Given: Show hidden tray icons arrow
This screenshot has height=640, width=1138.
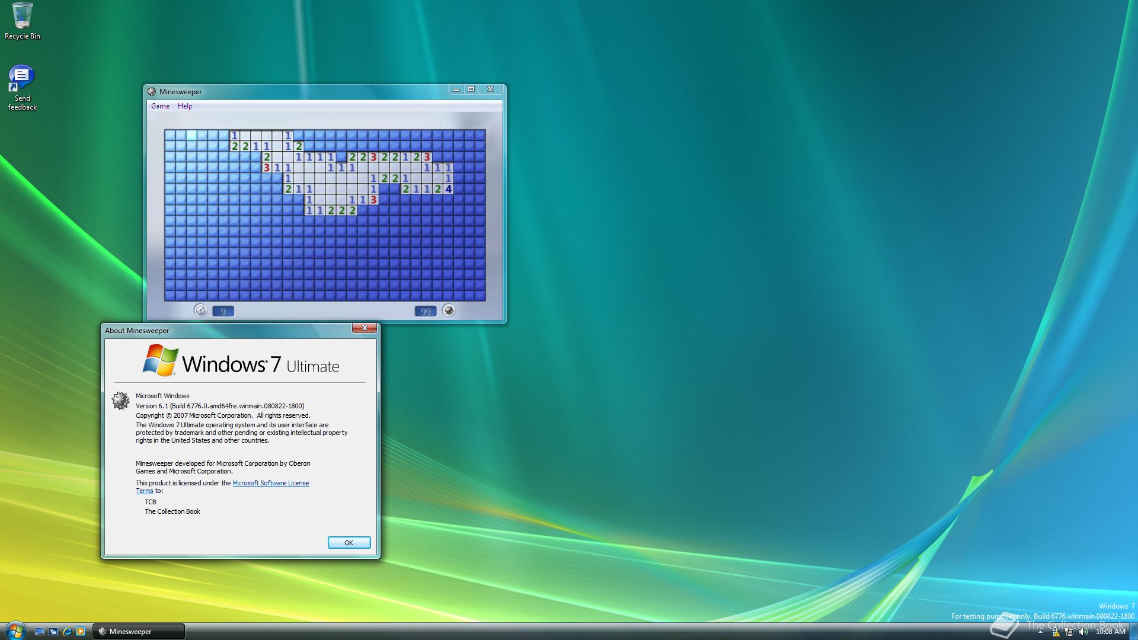Looking at the screenshot, I should pyautogui.click(x=1040, y=632).
